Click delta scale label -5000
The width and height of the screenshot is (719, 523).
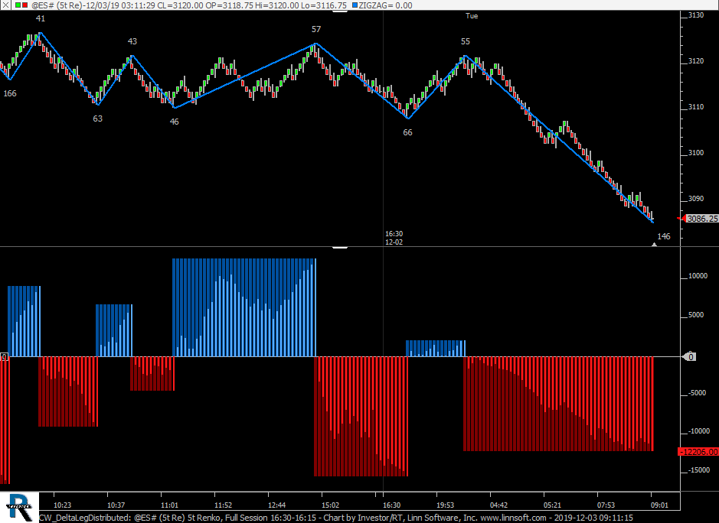click(697, 392)
